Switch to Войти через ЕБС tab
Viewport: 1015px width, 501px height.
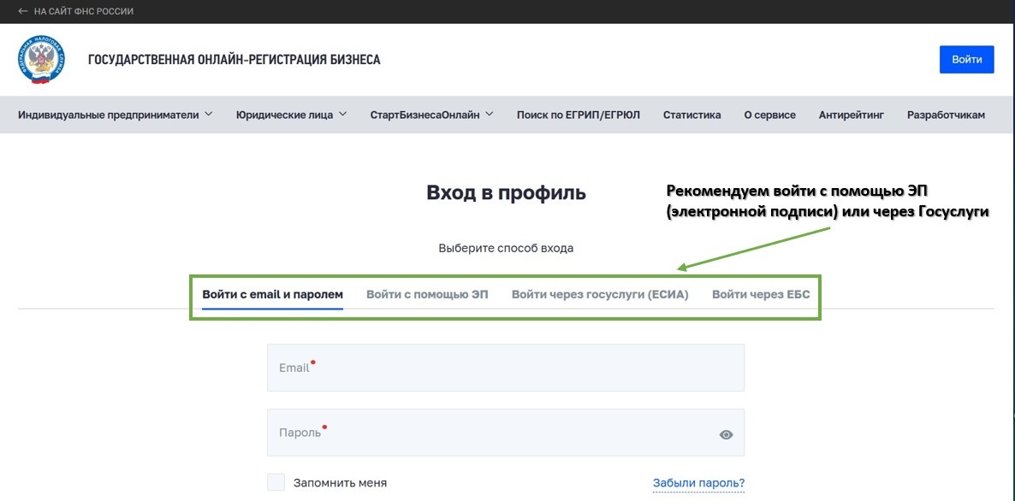[761, 295]
